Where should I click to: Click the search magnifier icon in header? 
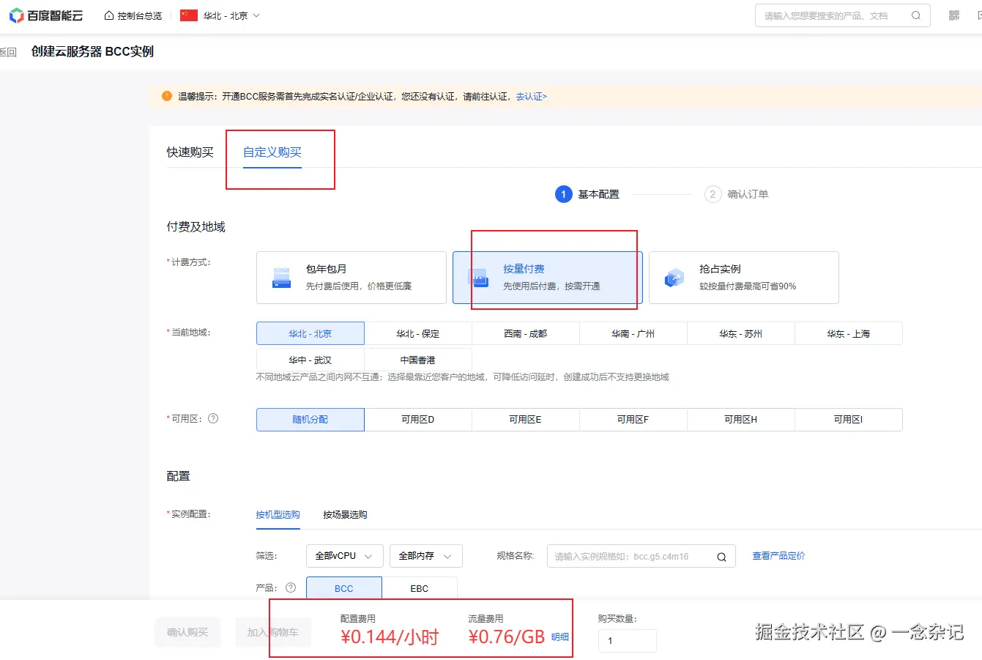(x=915, y=15)
